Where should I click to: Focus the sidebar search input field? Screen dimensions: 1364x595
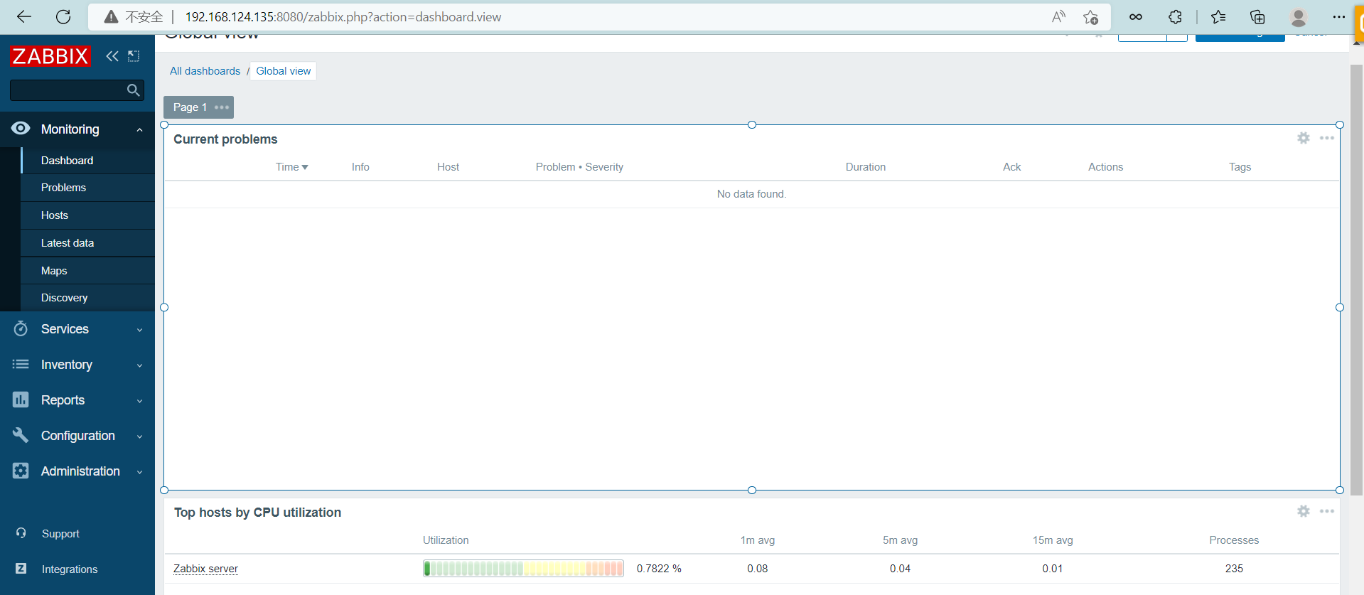[68, 90]
